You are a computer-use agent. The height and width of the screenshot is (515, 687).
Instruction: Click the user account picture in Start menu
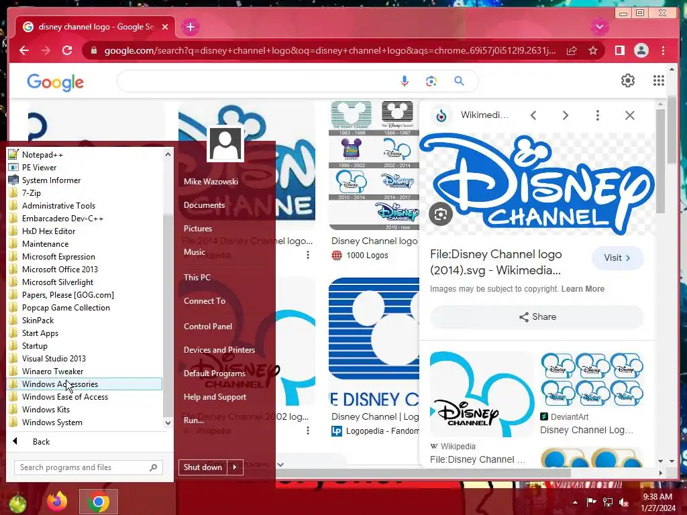click(x=225, y=144)
